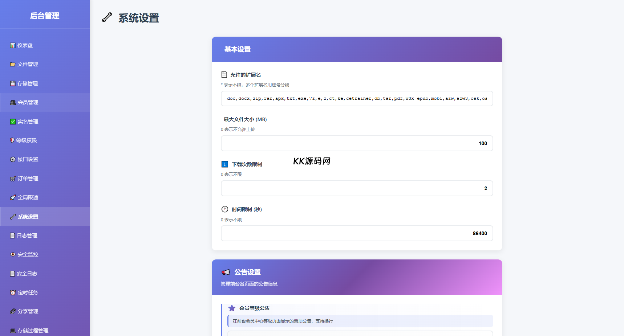Click the gear icon for 接口设置
The image size is (624, 336).
click(13, 159)
